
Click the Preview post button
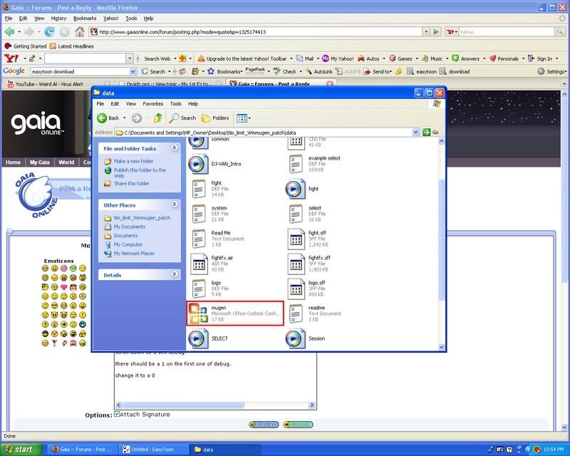pyautogui.click(x=264, y=425)
